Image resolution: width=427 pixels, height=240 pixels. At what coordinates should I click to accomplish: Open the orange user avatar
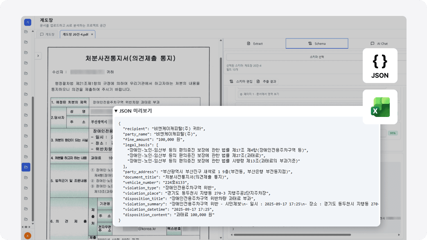27,236
